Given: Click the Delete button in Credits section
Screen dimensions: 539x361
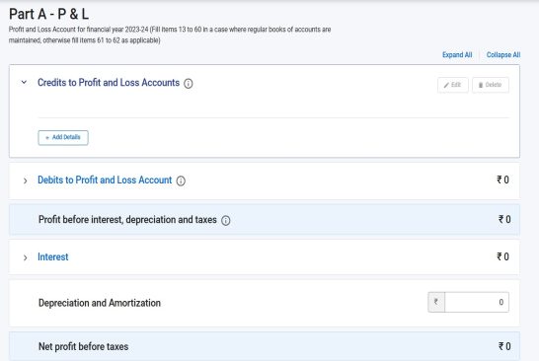Looking at the screenshot, I should [x=491, y=85].
